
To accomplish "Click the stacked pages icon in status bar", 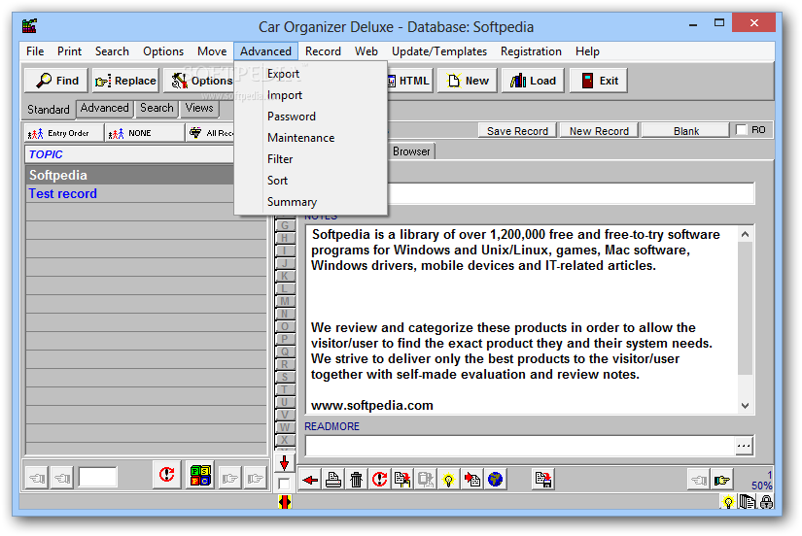I will click(x=747, y=503).
